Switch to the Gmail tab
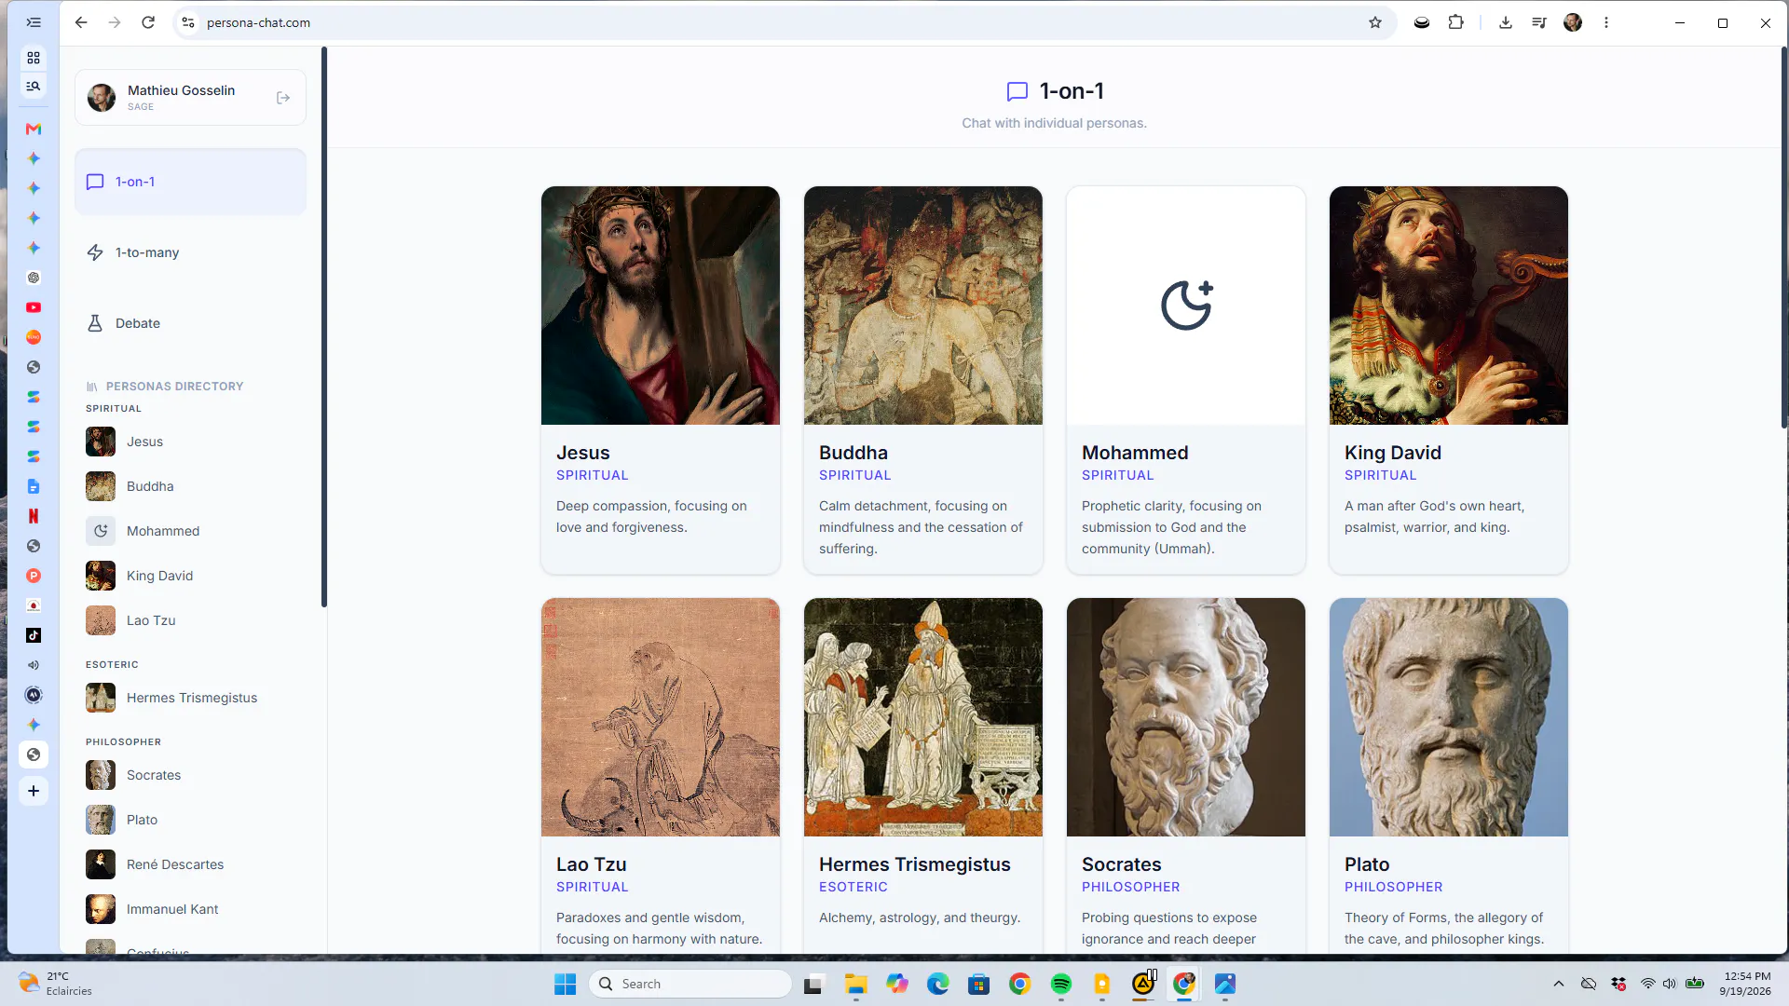The image size is (1789, 1006). click(34, 129)
